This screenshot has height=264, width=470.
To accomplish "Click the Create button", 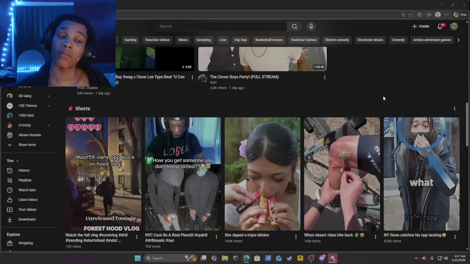I will coord(420,26).
